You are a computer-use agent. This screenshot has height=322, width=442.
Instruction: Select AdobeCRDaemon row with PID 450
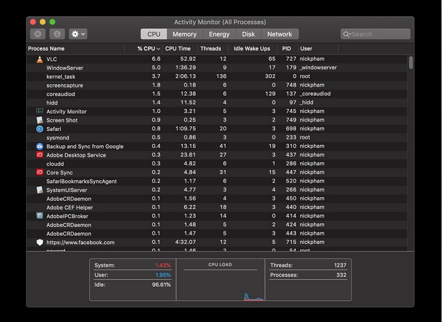[217, 199]
